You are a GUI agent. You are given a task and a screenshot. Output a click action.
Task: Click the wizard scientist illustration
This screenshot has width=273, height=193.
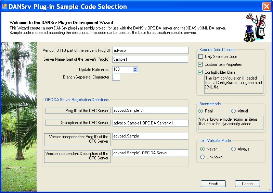[x=255, y=27]
